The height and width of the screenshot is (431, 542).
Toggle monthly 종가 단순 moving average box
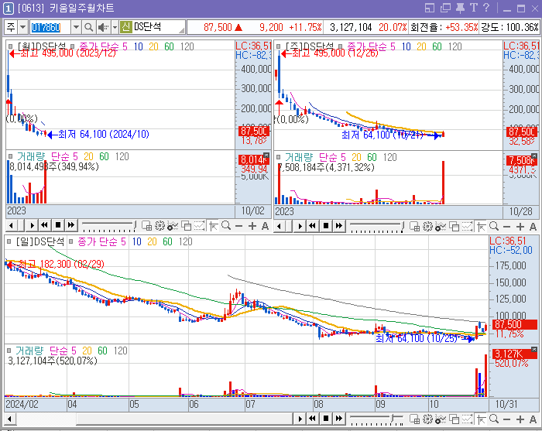[x=73, y=46]
